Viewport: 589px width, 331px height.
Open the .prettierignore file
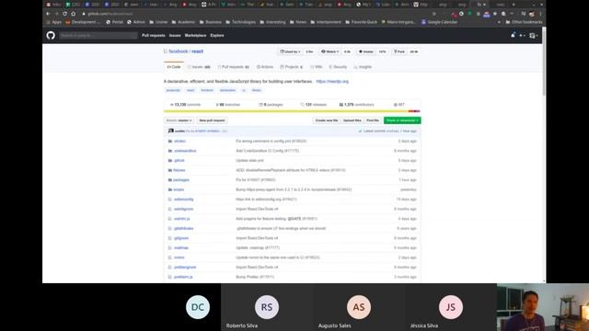[185, 268]
